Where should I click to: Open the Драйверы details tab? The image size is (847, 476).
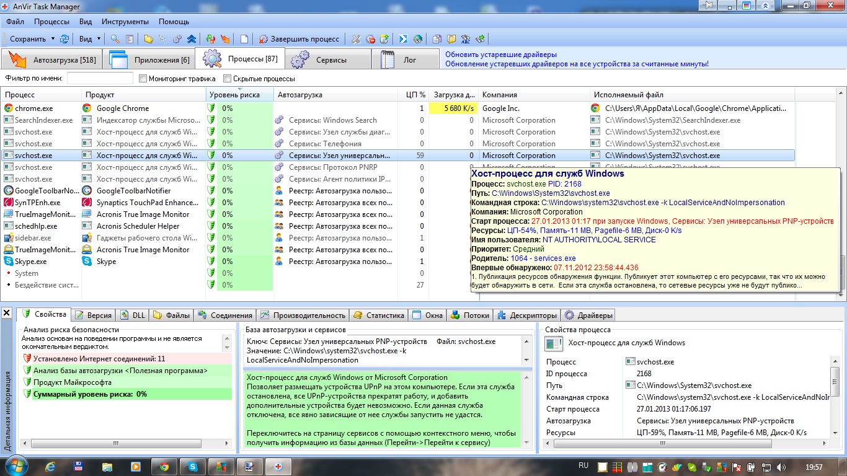tap(588, 315)
